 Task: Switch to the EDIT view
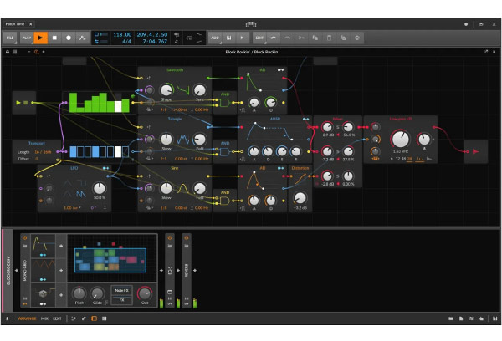coord(57,318)
